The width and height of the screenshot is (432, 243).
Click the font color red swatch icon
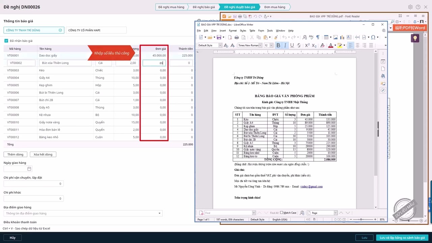(x=330, y=45)
